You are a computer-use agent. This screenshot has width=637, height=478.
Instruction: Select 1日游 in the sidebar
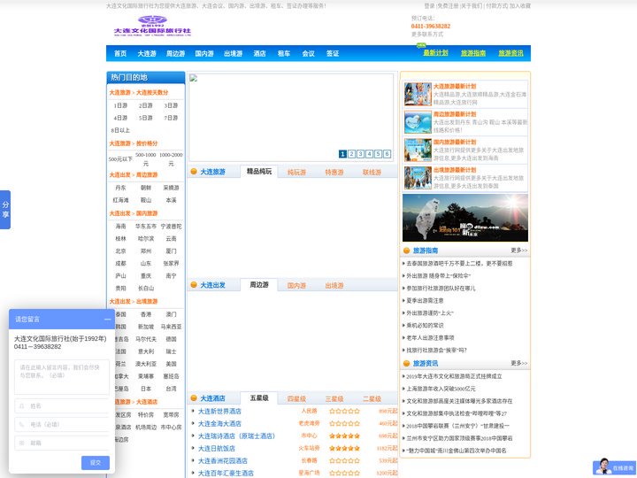pos(120,105)
